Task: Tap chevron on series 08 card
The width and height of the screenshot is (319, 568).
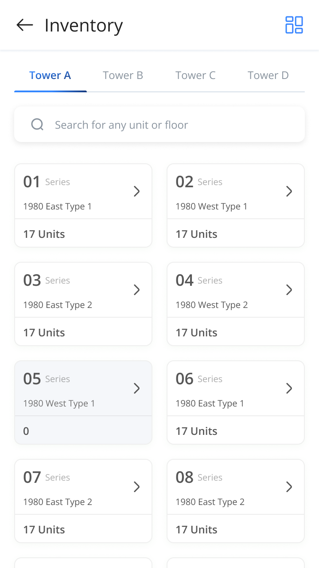Action: 289,487
